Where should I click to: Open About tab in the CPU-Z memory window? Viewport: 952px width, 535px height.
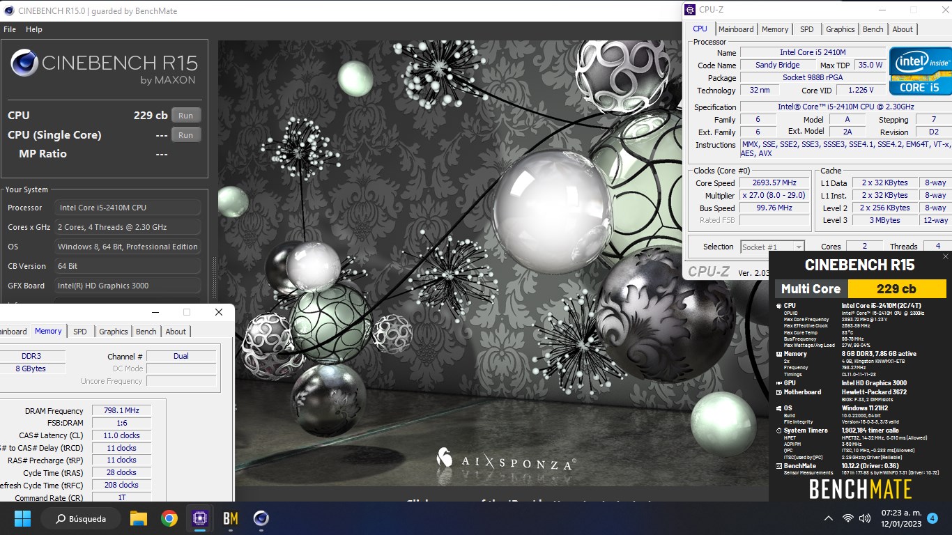pyautogui.click(x=176, y=332)
